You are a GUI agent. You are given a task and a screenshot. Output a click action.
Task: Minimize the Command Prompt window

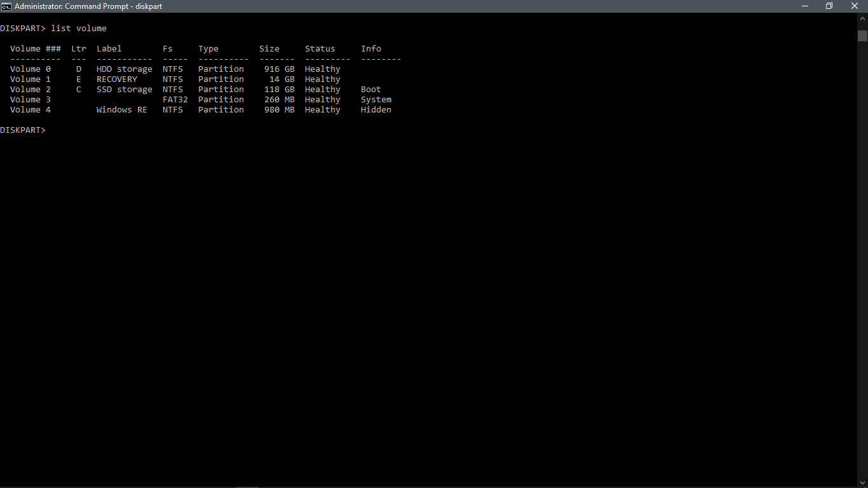(806, 6)
